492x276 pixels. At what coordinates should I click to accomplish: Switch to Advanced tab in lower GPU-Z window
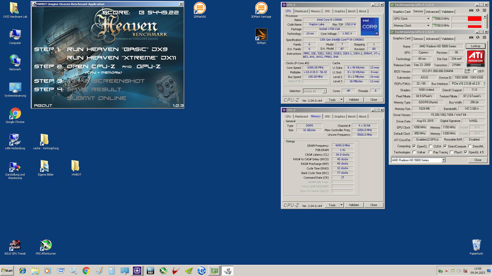click(432, 39)
